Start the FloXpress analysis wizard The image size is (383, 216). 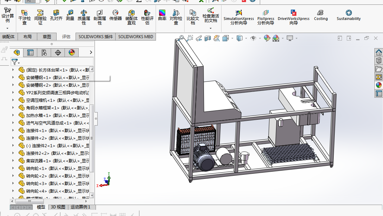coord(266,17)
